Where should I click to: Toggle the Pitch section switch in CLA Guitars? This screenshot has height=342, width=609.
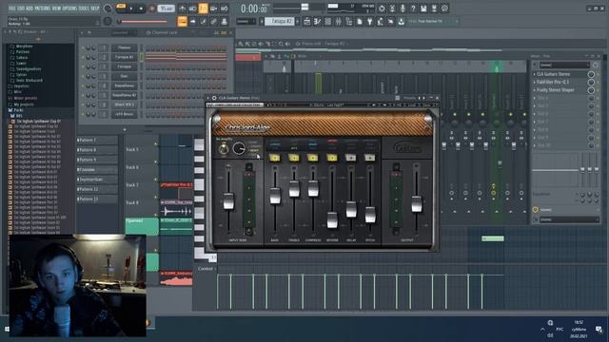coord(370,158)
